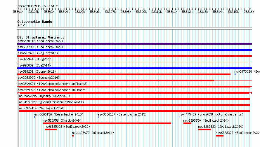Viewport: 260px width, 147px height.
Task: Open the nsv6377908 (Sedlazeck2020) variant label
Action: coord(40,47)
